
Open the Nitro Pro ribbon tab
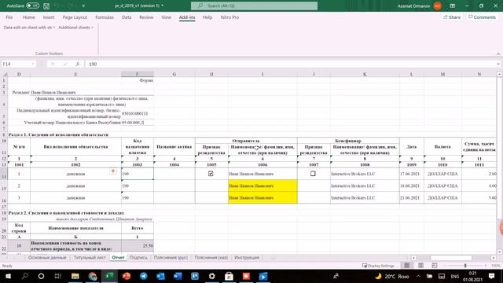point(229,17)
